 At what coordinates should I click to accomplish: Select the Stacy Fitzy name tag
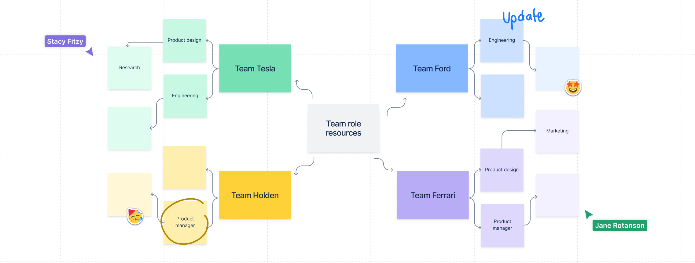65,41
